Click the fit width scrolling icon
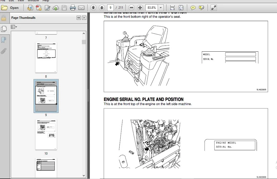277x179 pixels. pyautogui.click(x=172, y=8)
